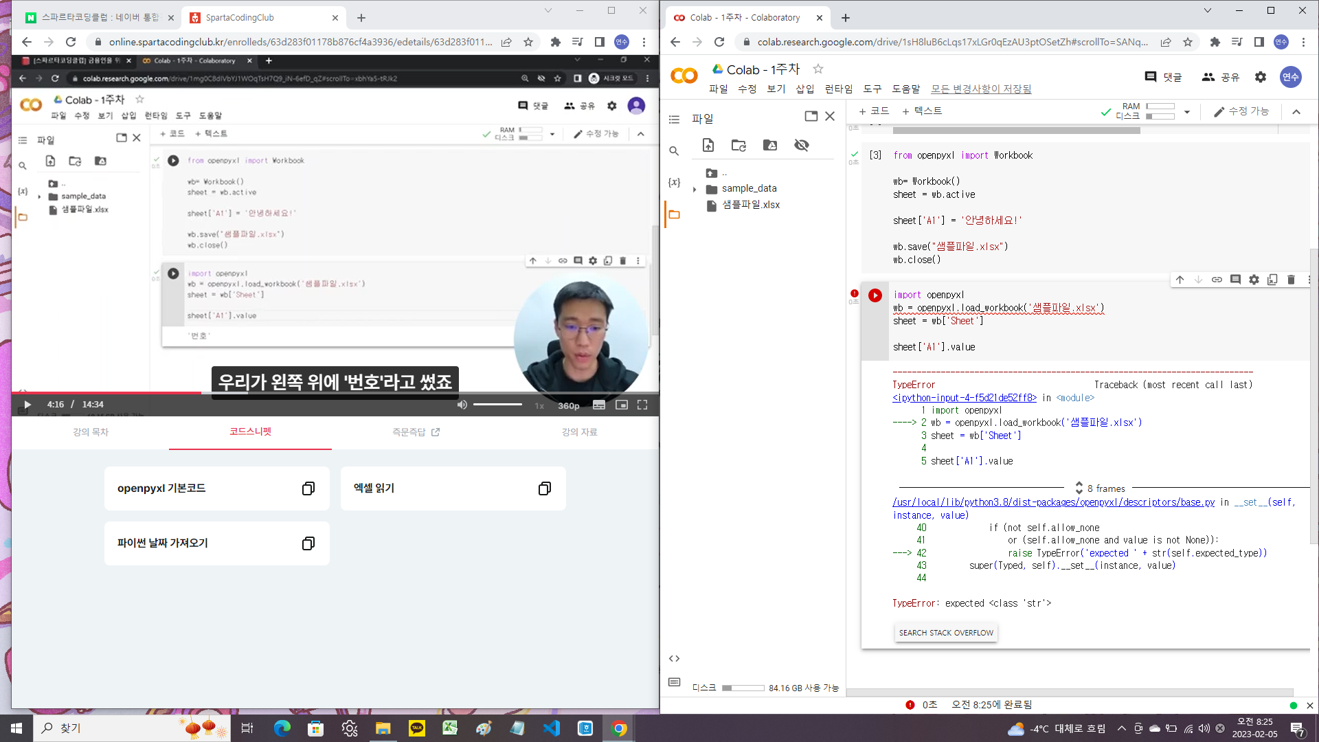Open RAM/디스크 runtime dropdown arrow
This screenshot has width=1319, height=742.
click(x=1186, y=111)
